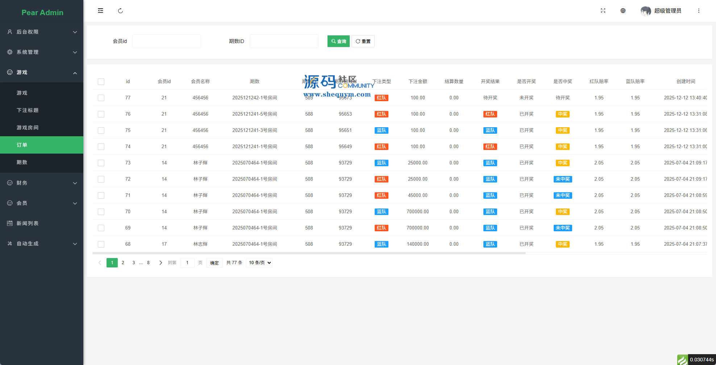This screenshot has height=365, width=716.
Task: Select the 期数 submenu item
Action: coord(22,162)
